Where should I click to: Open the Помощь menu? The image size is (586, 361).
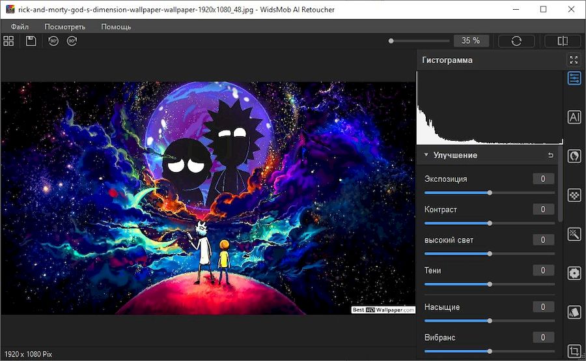tap(116, 27)
